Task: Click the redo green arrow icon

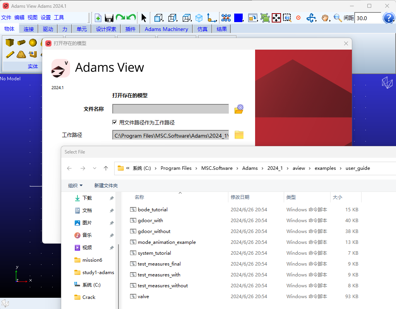Action: click(120, 18)
